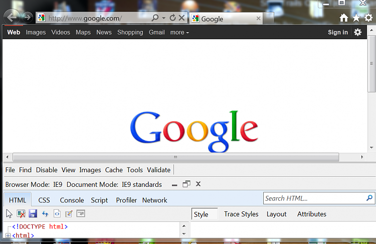Switch to the CSS tab
376x244 pixels.
[x=44, y=200]
